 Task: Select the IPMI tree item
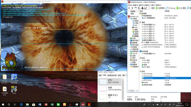pyautogui.click(x=135, y=27)
